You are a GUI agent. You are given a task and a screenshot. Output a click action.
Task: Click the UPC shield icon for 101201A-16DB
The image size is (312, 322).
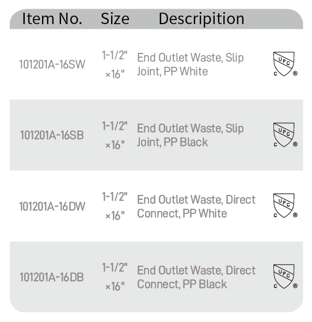286,277
